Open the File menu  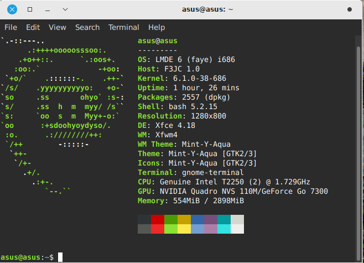pyautogui.click(x=11, y=28)
